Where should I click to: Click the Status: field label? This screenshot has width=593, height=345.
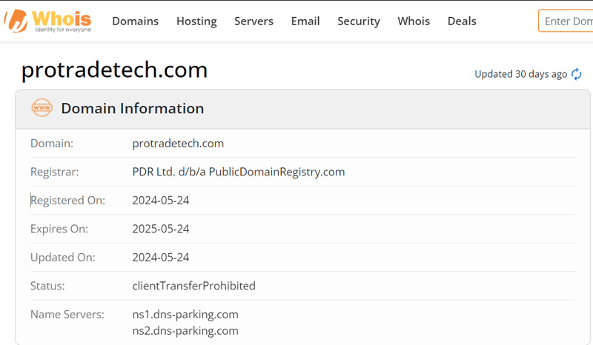(47, 286)
